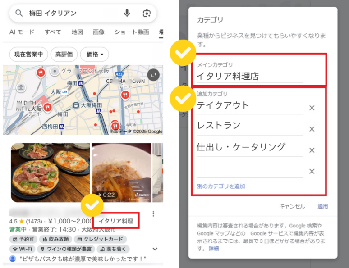
Task: Delete the empty additional category row
Action: 312,172
